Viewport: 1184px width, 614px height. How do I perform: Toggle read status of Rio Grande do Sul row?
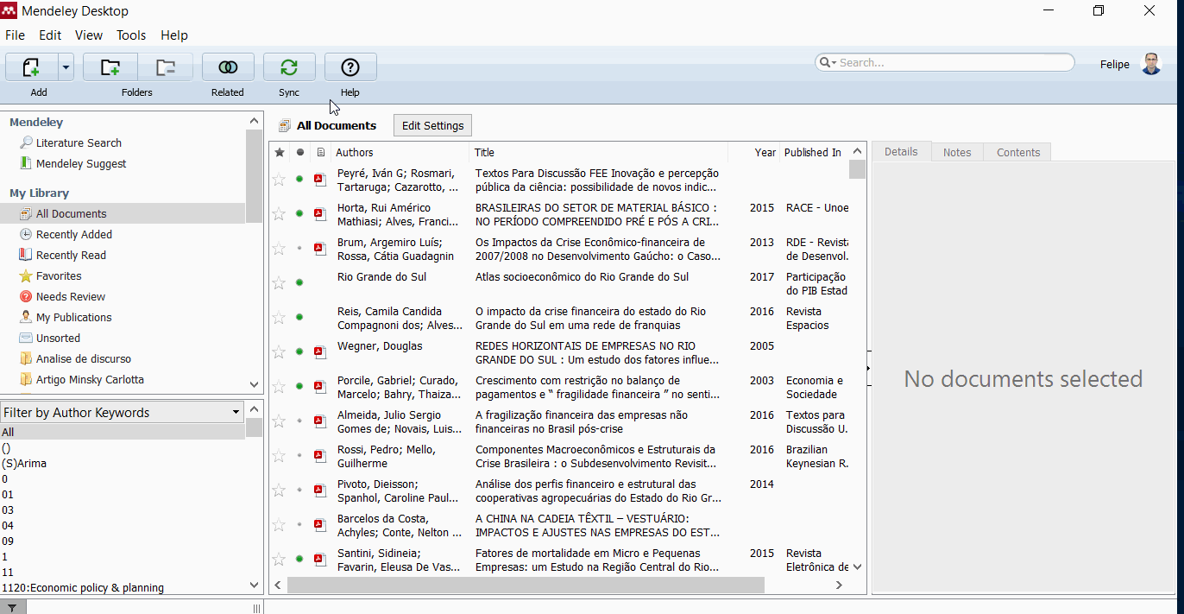tap(299, 282)
